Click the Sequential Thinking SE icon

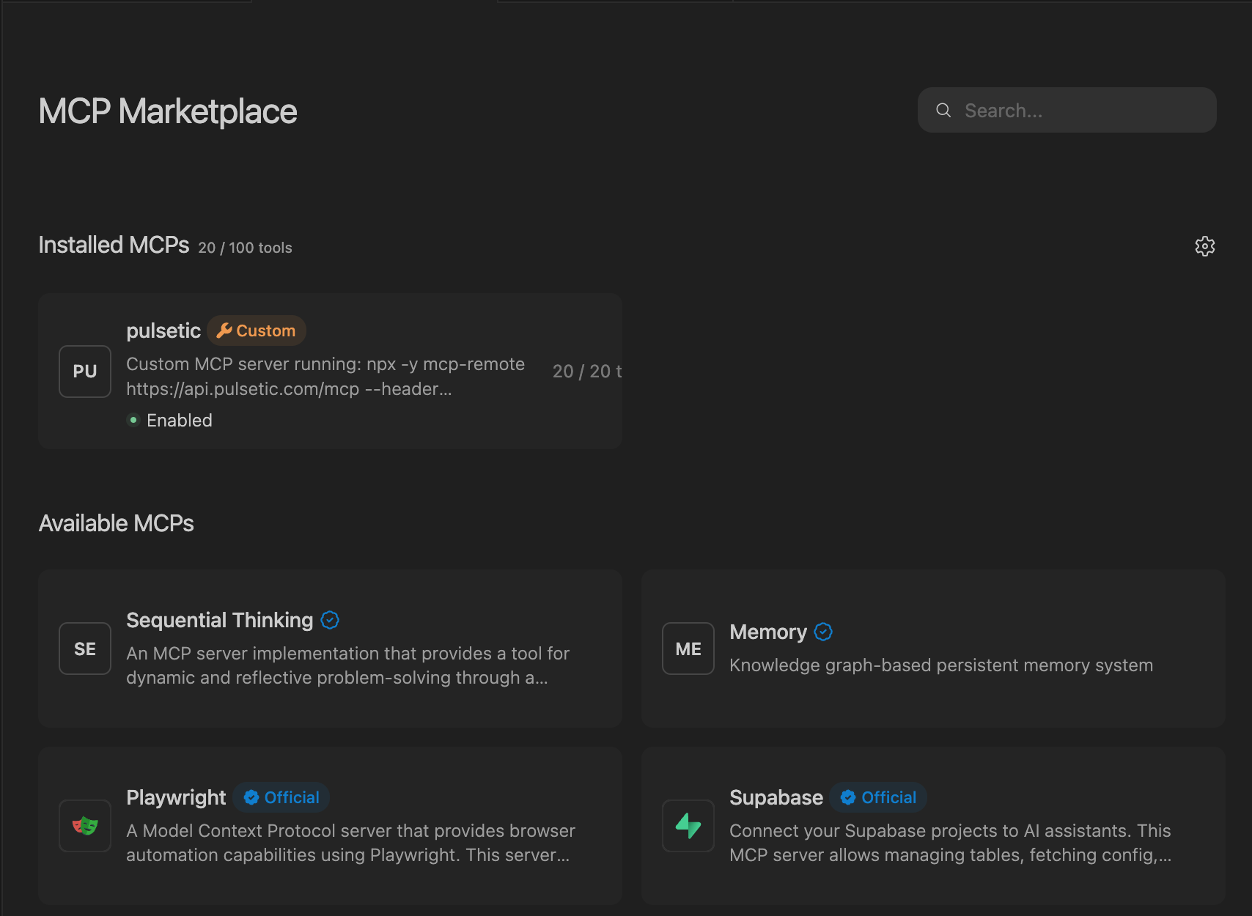click(85, 649)
